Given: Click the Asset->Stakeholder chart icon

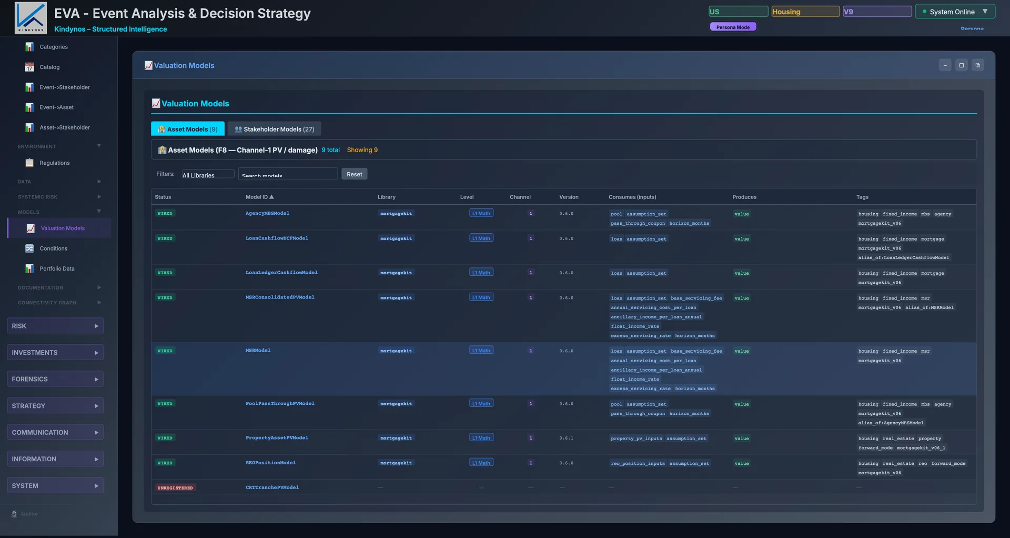Looking at the screenshot, I should (x=29, y=127).
